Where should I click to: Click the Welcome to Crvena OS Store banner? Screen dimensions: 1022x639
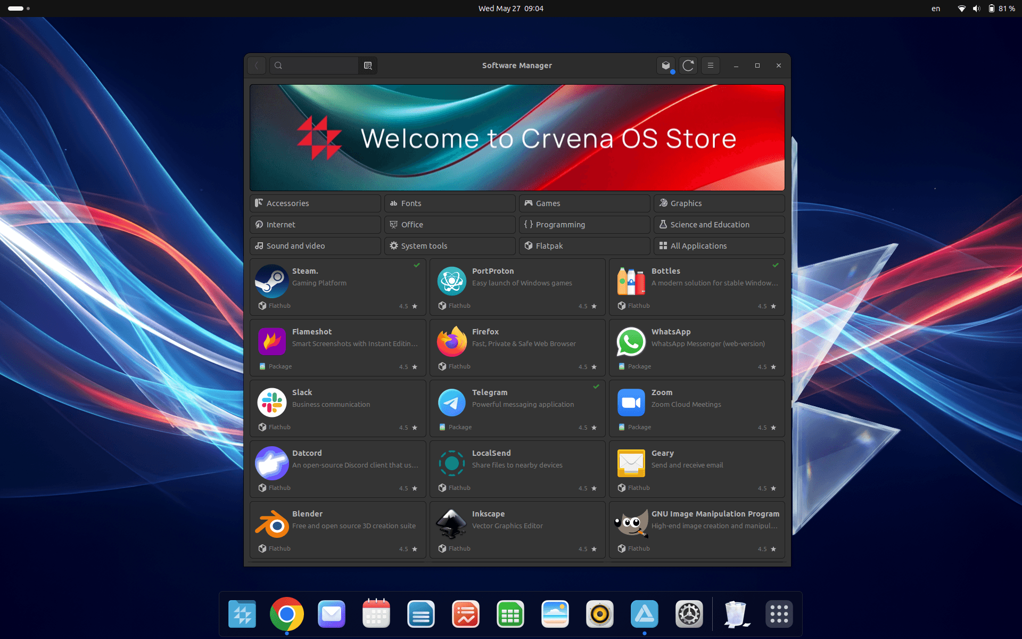point(517,137)
